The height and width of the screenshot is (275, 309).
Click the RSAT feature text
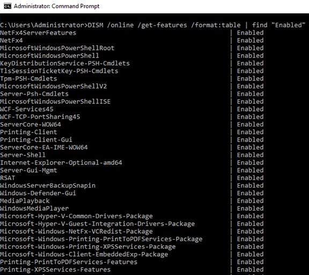[x=8, y=178]
